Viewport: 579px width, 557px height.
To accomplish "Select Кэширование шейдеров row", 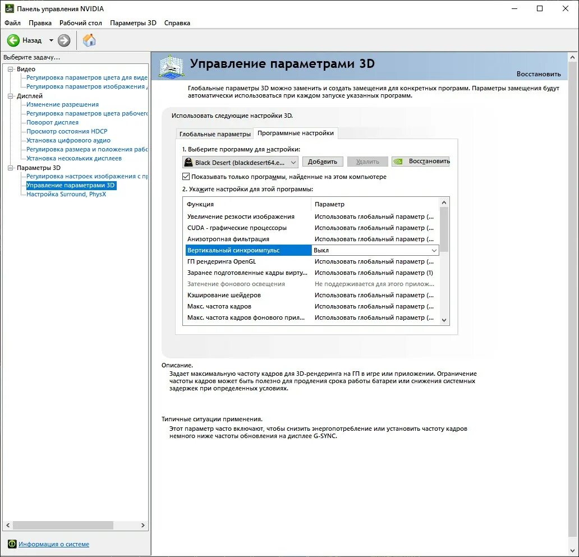I will (312, 295).
